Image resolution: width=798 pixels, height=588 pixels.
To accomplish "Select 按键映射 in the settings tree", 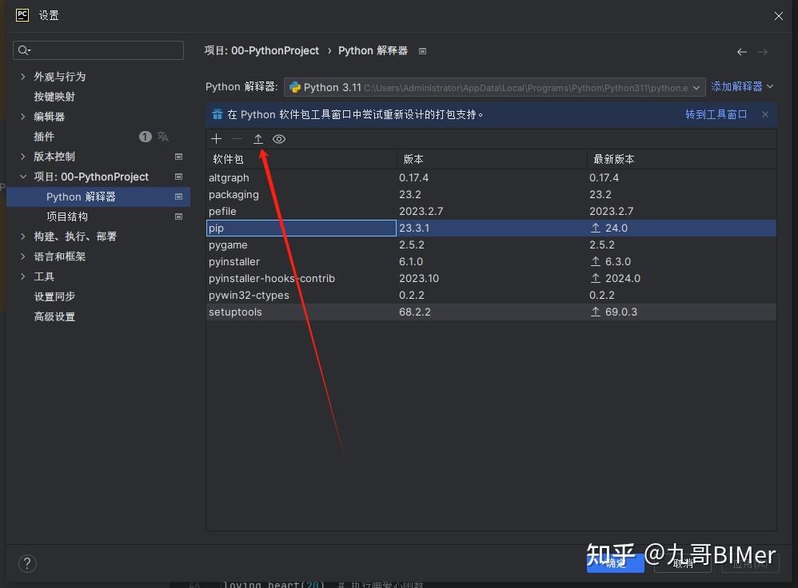I will (54, 97).
